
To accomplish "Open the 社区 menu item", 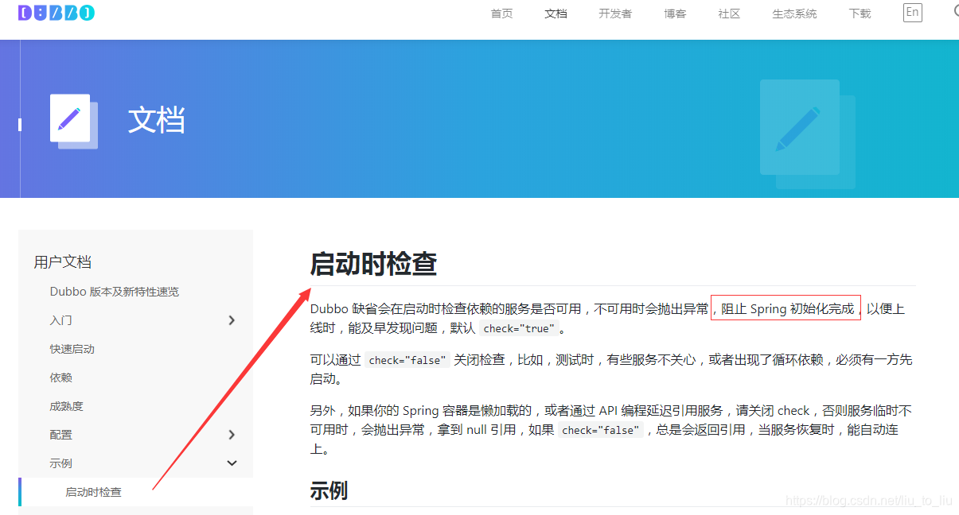I will pos(728,14).
